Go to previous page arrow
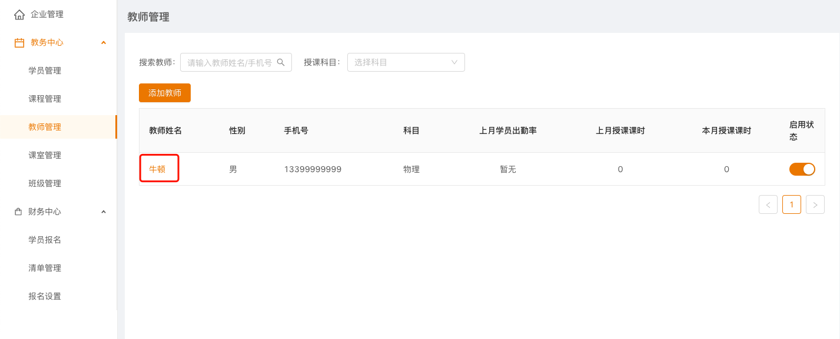Viewport: 840px width, 339px height. pyautogui.click(x=768, y=204)
